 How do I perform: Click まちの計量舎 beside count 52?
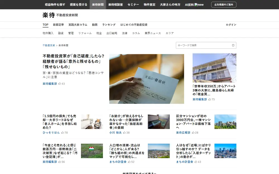[x=118, y=162]
